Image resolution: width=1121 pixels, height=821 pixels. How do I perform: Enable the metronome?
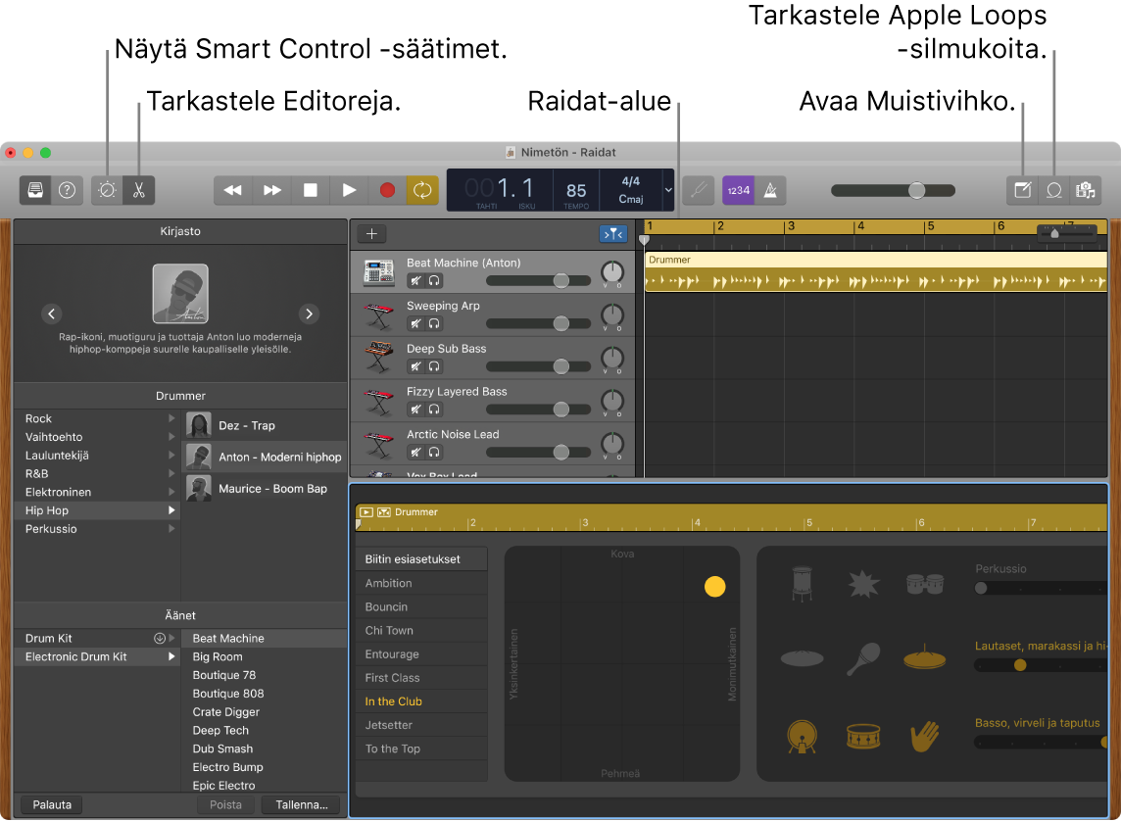tap(770, 189)
